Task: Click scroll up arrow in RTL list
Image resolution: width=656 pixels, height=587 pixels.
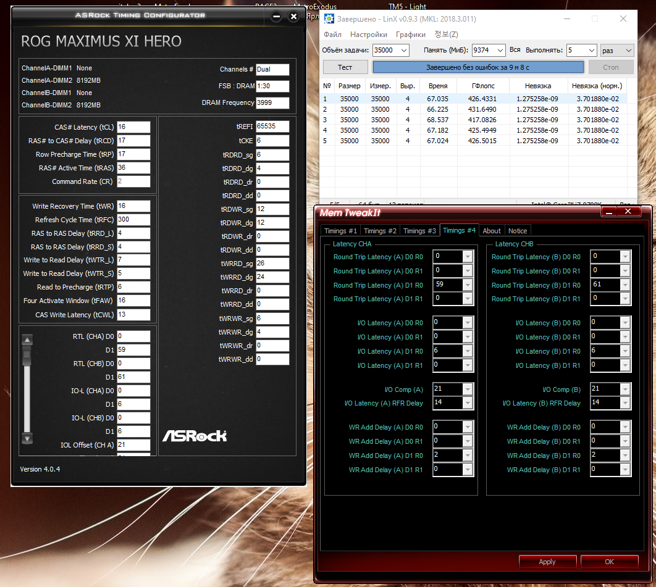Action: (27, 339)
